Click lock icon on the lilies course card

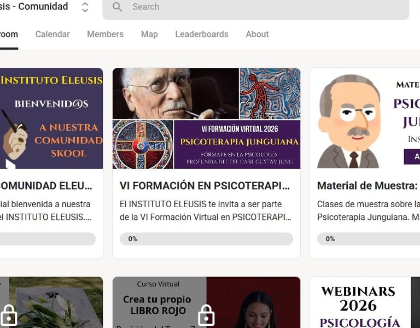(x=9, y=315)
